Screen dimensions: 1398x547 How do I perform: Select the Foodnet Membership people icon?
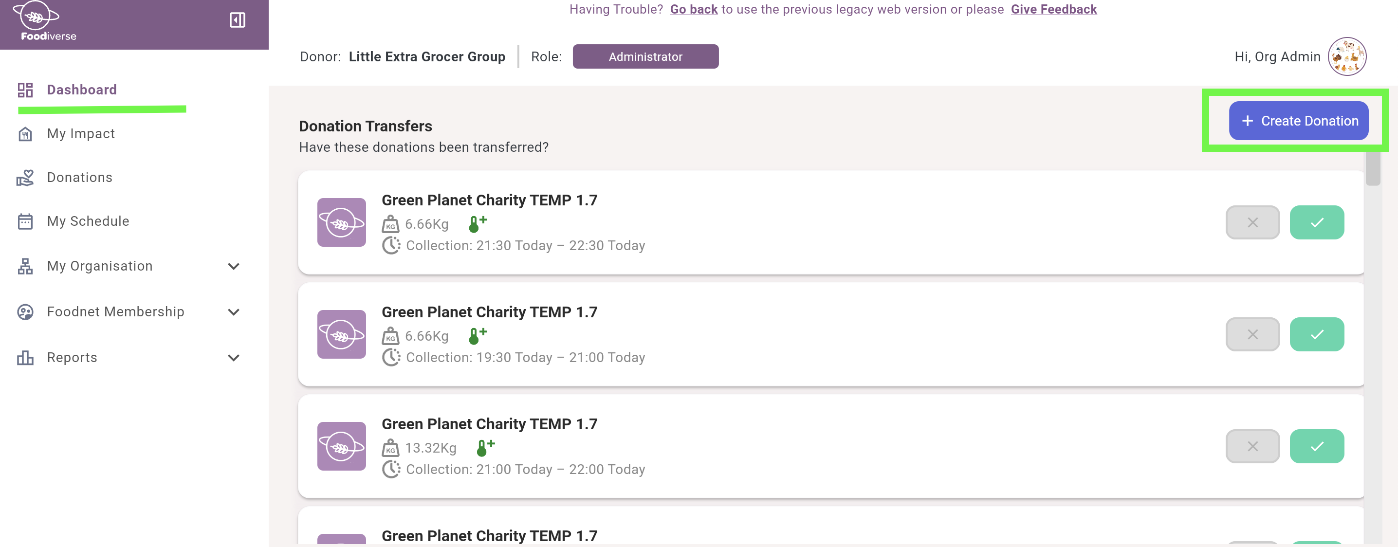pyautogui.click(x=25, y=311)
